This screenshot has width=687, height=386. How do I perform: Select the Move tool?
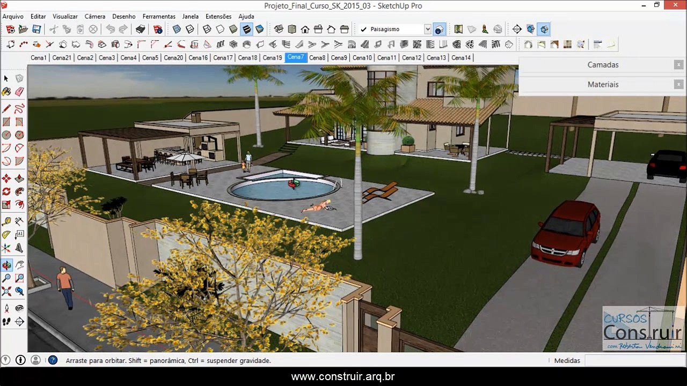point(6,179)
